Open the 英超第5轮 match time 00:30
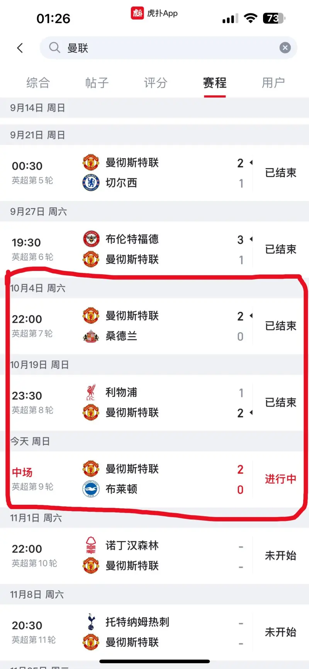Viewport: 309px width, 669px height. [x=27, y=166]
